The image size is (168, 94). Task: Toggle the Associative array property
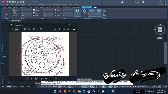pos(78,13)
